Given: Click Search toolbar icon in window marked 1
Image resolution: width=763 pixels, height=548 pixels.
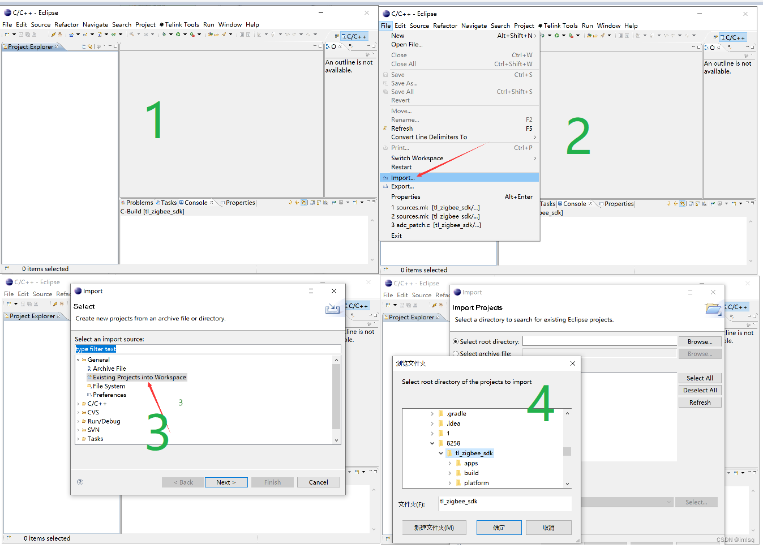Looking at the screenshot, I should 224,35.
